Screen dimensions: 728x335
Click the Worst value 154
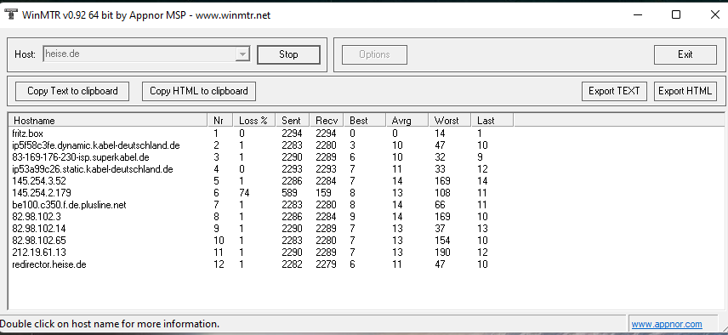click(442, 241)
